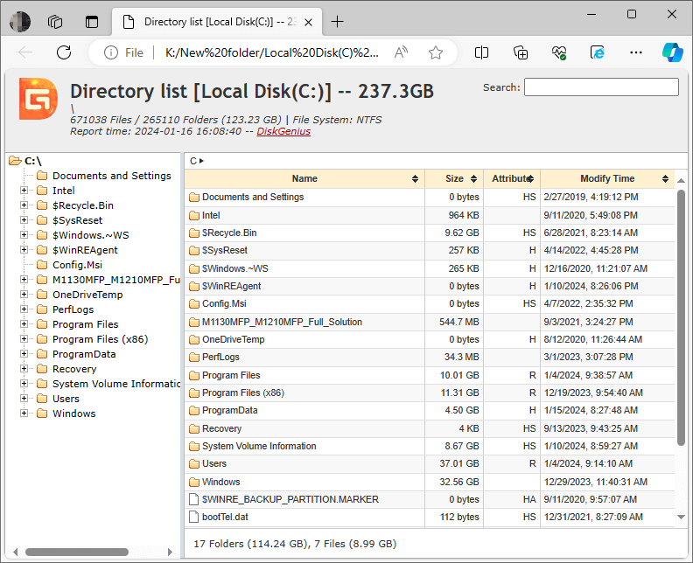Expand the Program Files tree node
Image resolution: width=693 pixels, height=563 pixels.
(24, 324)
